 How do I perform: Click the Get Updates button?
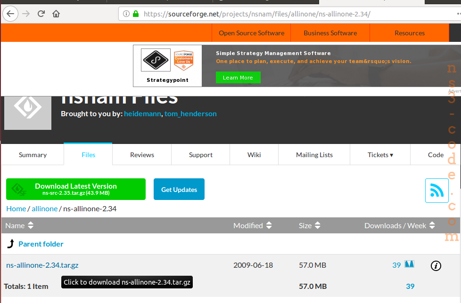tap(179, 189)
